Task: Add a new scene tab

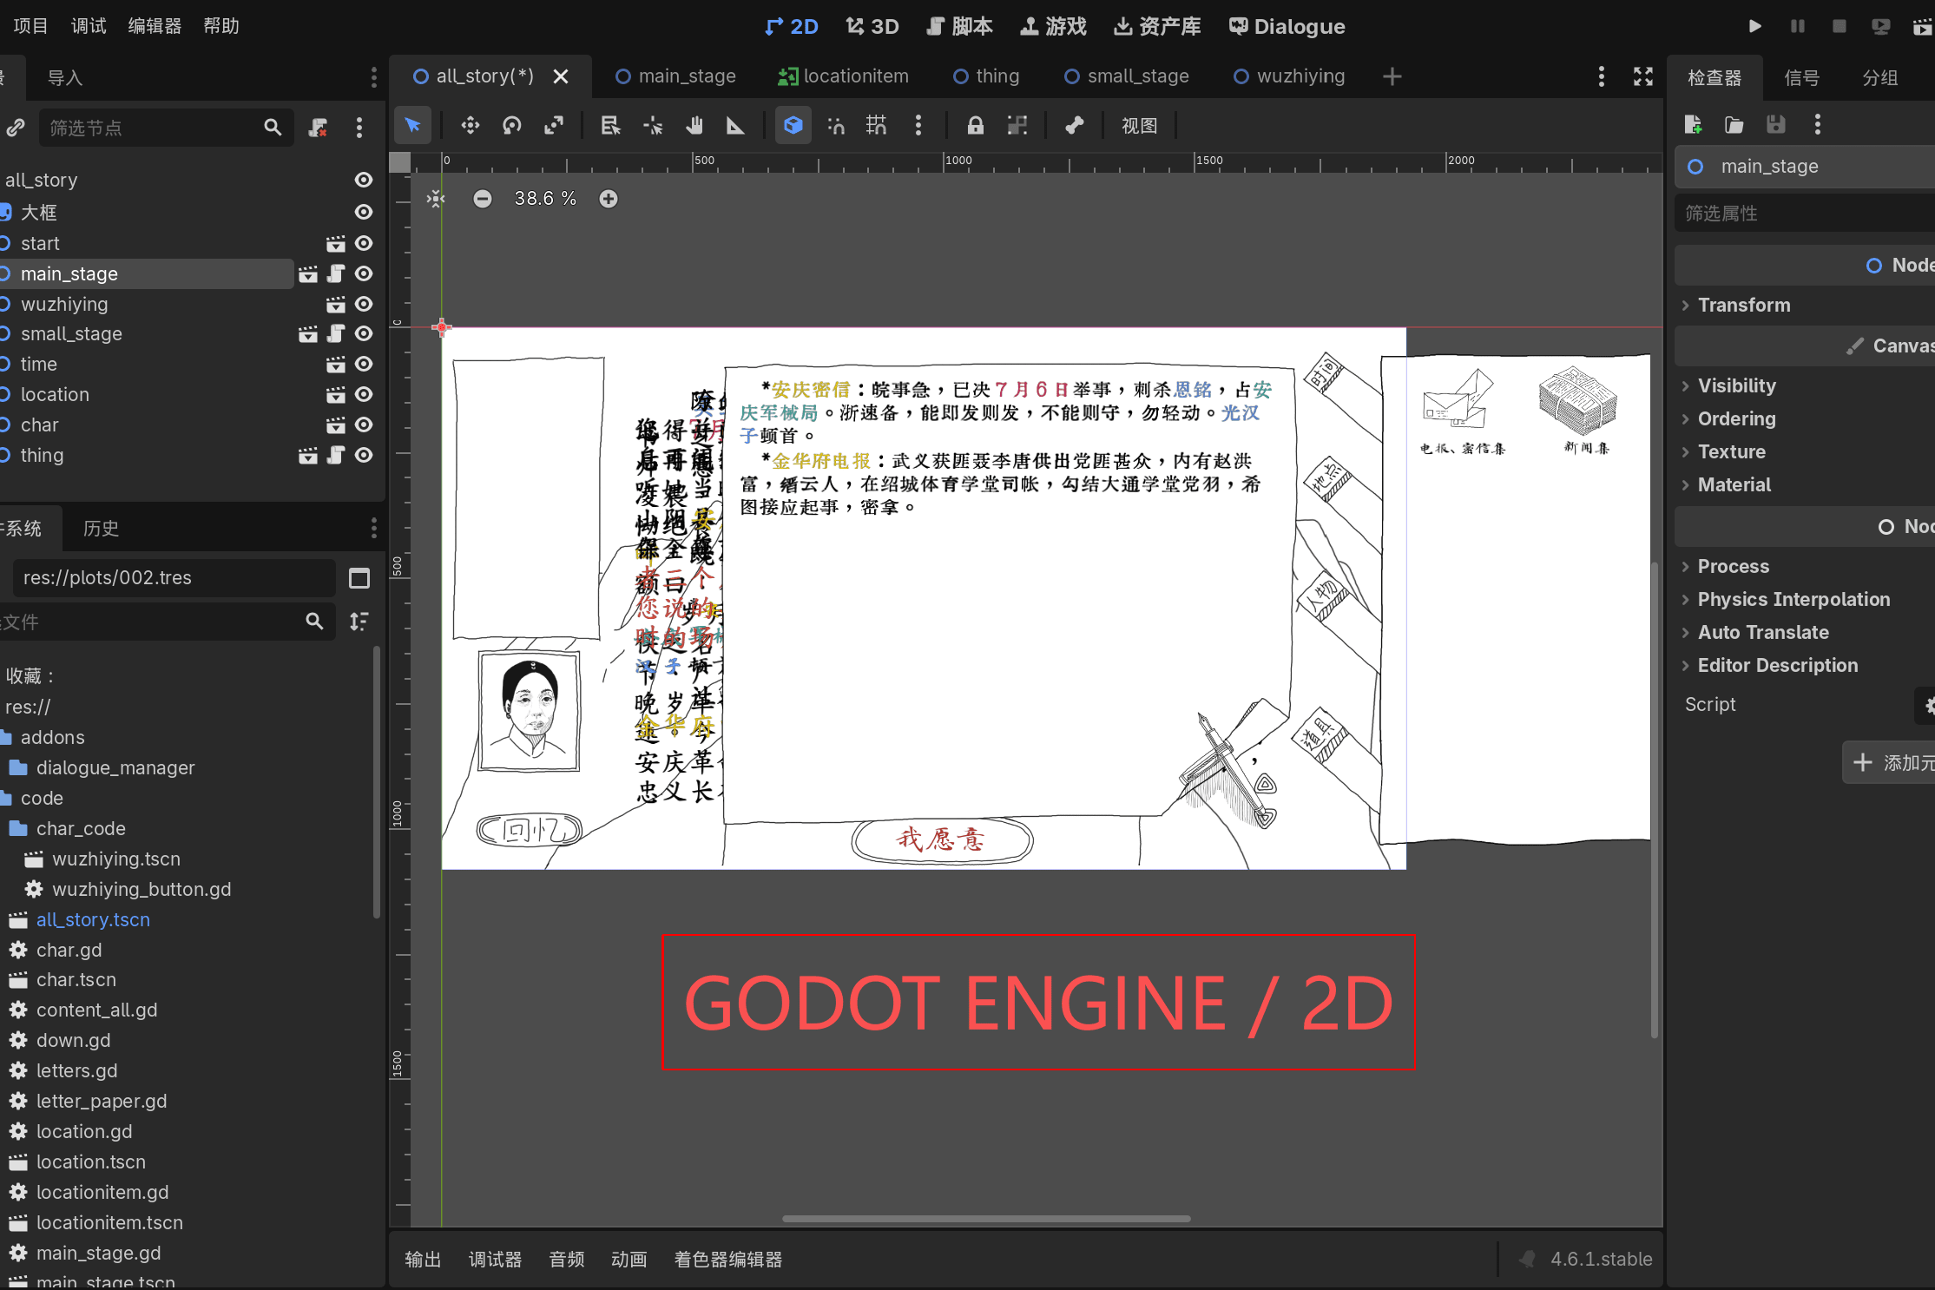Action: pos(1392,76)
